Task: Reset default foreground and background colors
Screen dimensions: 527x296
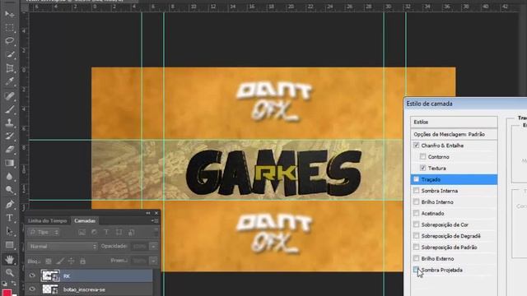Action: [x=4, y=284]
